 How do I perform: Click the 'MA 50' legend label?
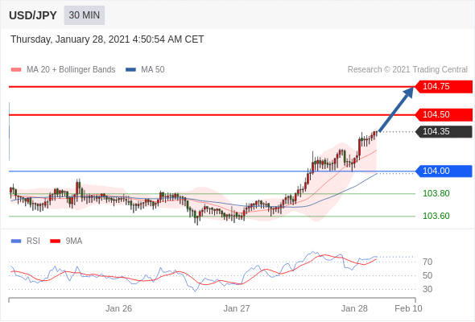point(153,70)
